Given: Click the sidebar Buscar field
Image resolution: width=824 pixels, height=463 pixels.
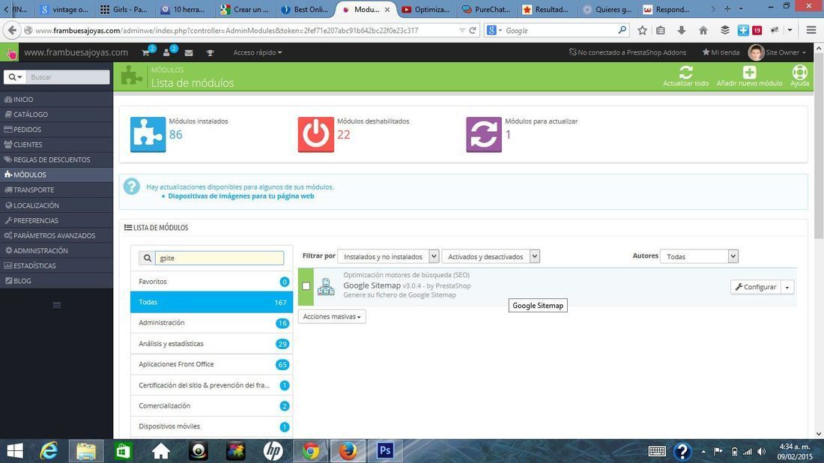Looking at the screenshot, I should 67,77.
